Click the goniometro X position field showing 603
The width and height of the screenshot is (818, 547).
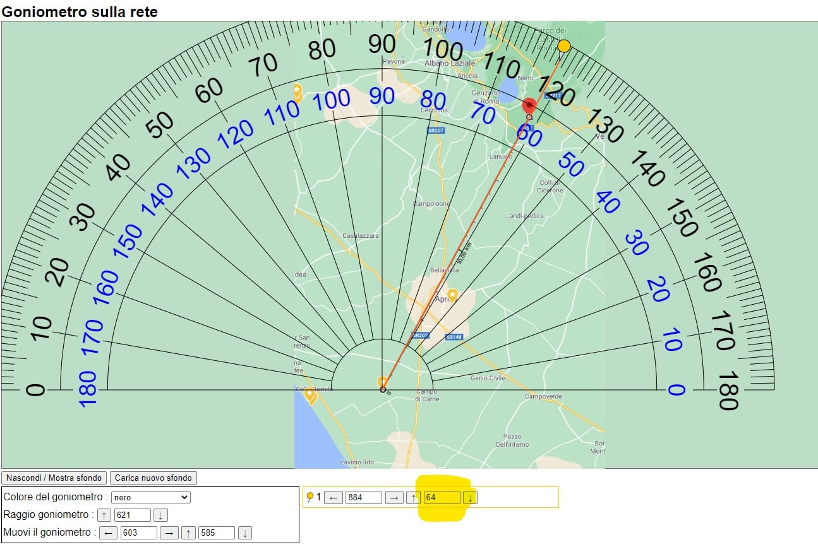click(138, 533)
